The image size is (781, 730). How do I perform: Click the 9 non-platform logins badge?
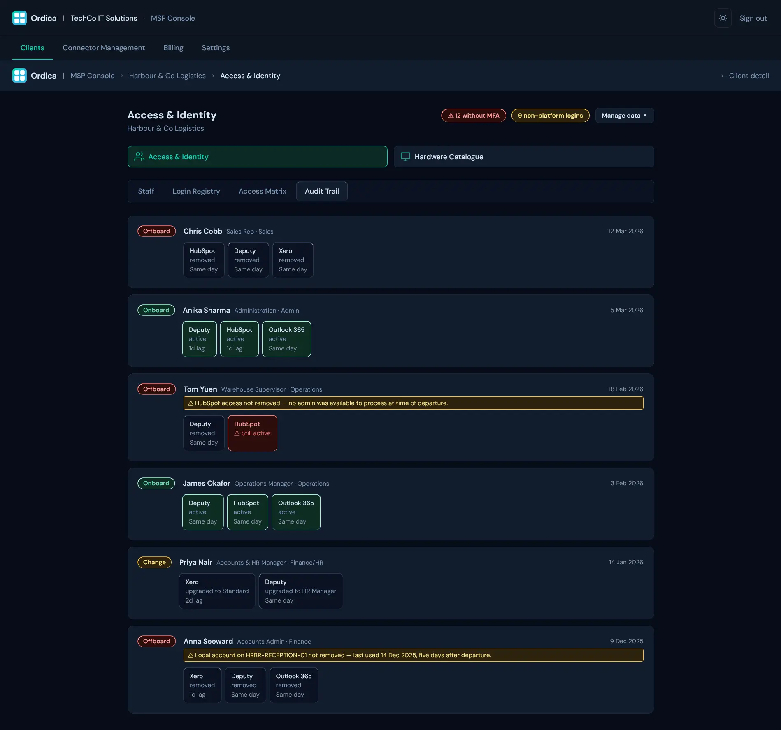coord(550,116)
